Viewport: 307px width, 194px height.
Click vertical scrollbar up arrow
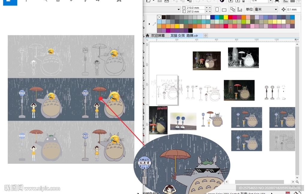point(297,44)
